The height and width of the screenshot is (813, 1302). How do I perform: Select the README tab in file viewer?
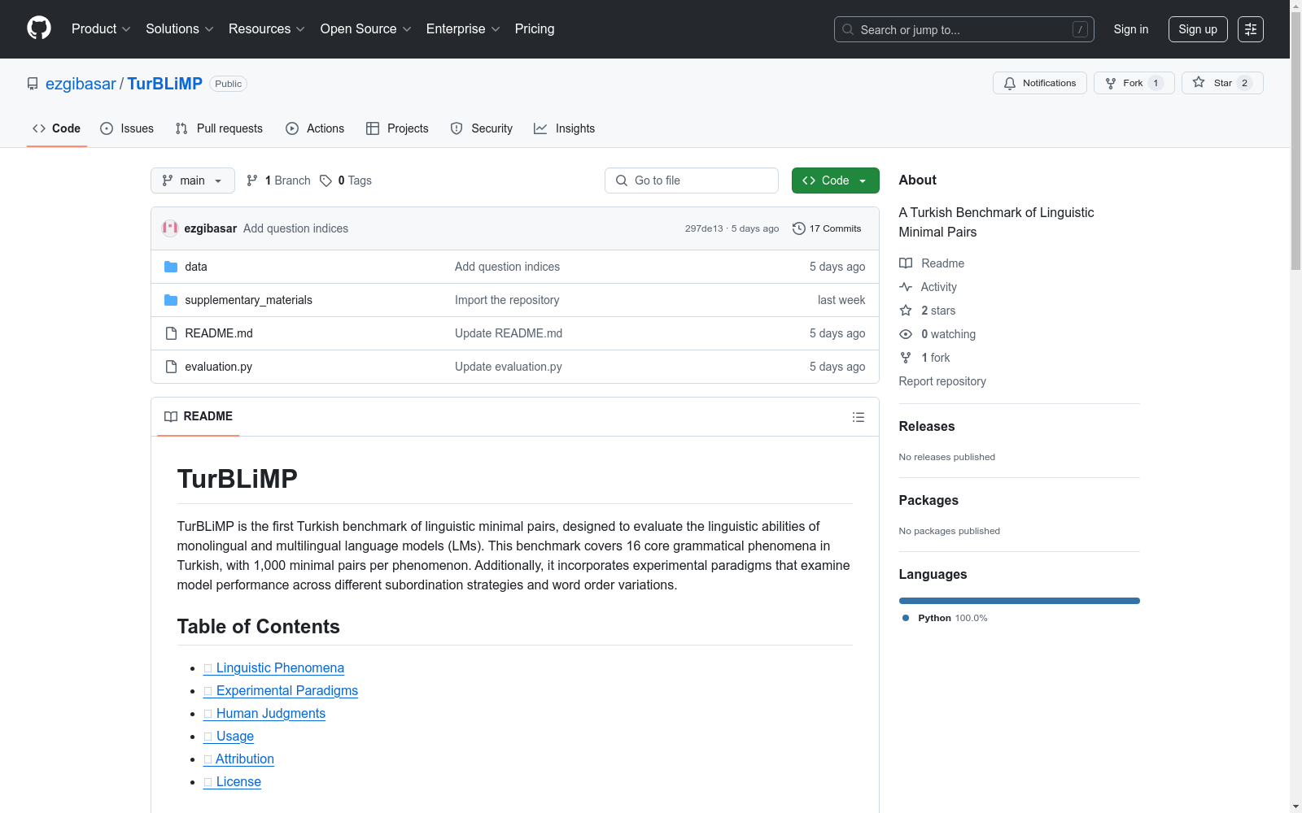point(199,416)
